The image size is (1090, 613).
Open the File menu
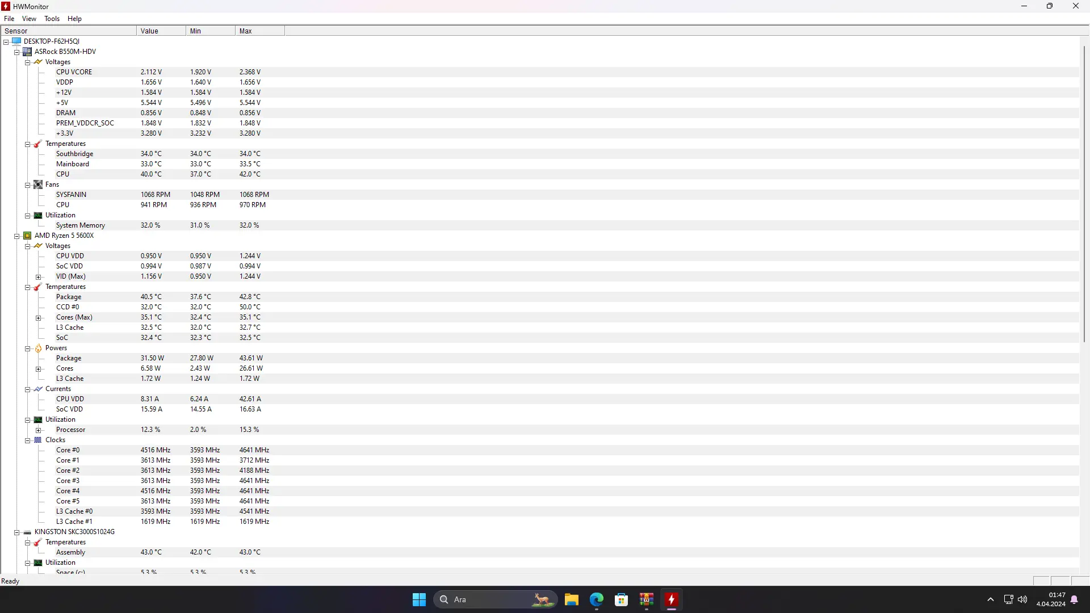[9, 19]
